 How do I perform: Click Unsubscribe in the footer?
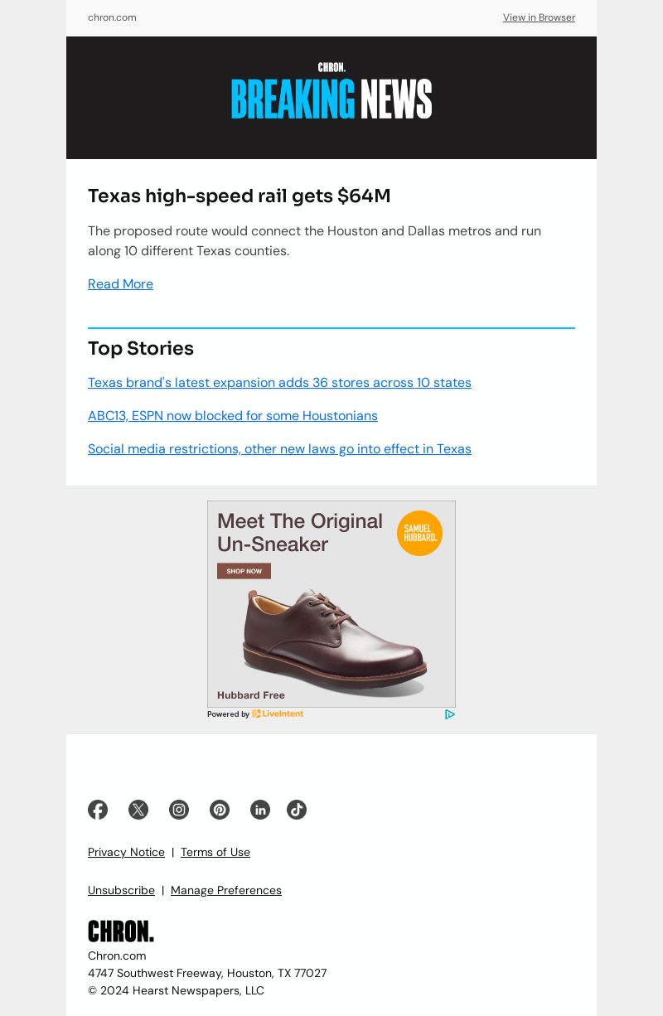tap(121, 890)
